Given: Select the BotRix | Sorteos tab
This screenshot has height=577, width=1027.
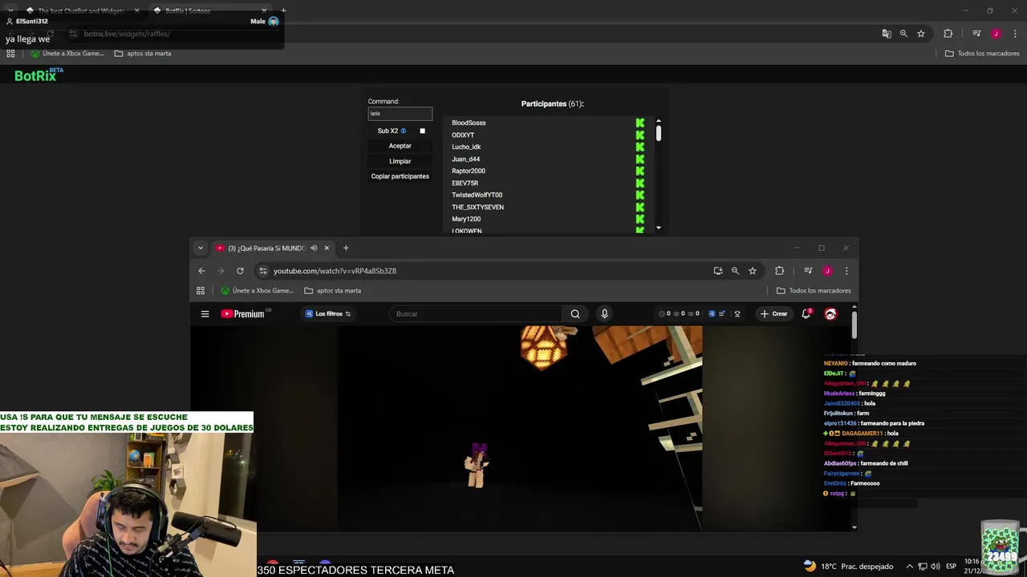Looking at the screenshot, I should tap(211, 11).
